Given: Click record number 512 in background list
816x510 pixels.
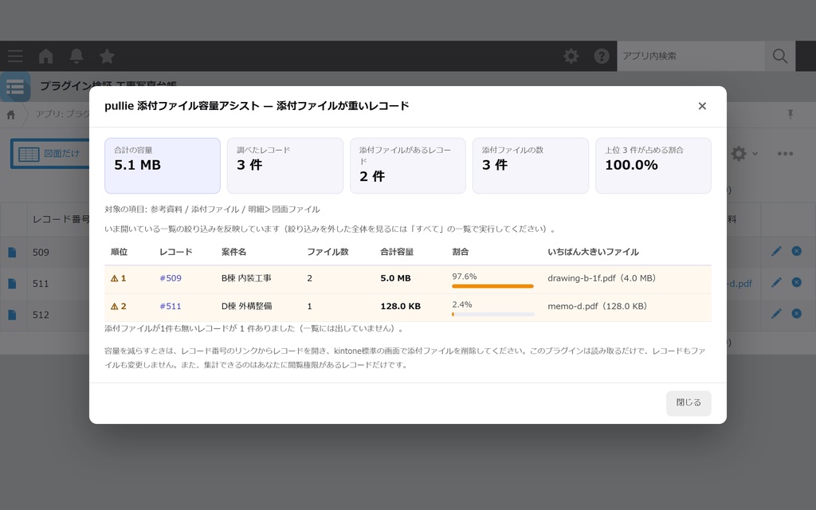Looking at the screenshot, I should coord(41,315).
